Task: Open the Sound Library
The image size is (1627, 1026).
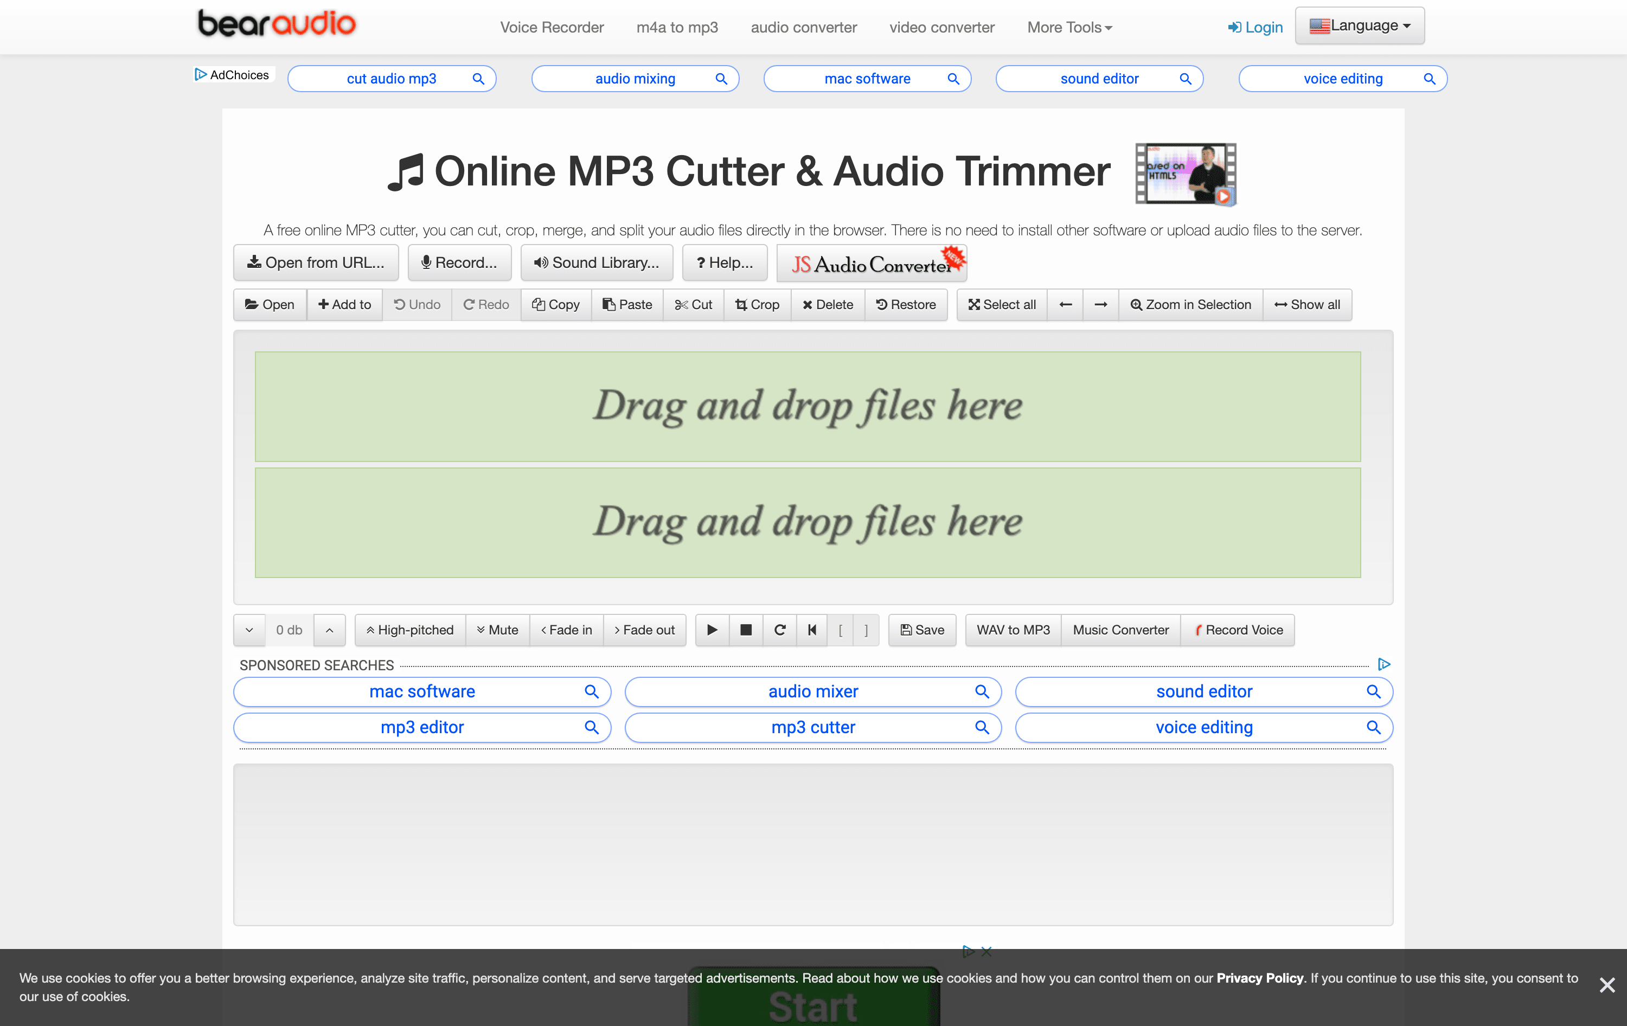Action: (597, 263)
